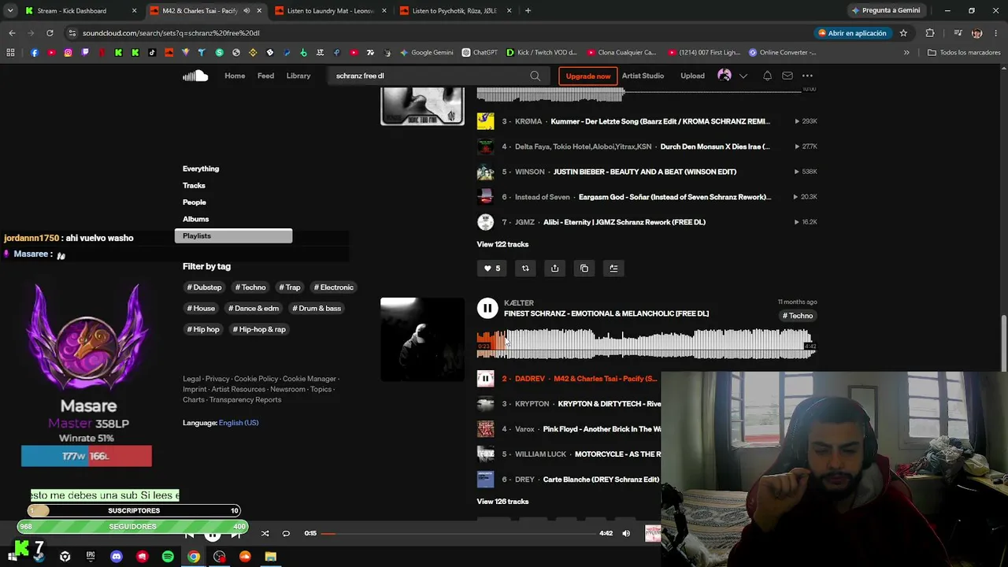Filter by the Dubstep tag
Image resolution: width=1008 pixels, height=567 pixels.
click(x=204, y=287)
